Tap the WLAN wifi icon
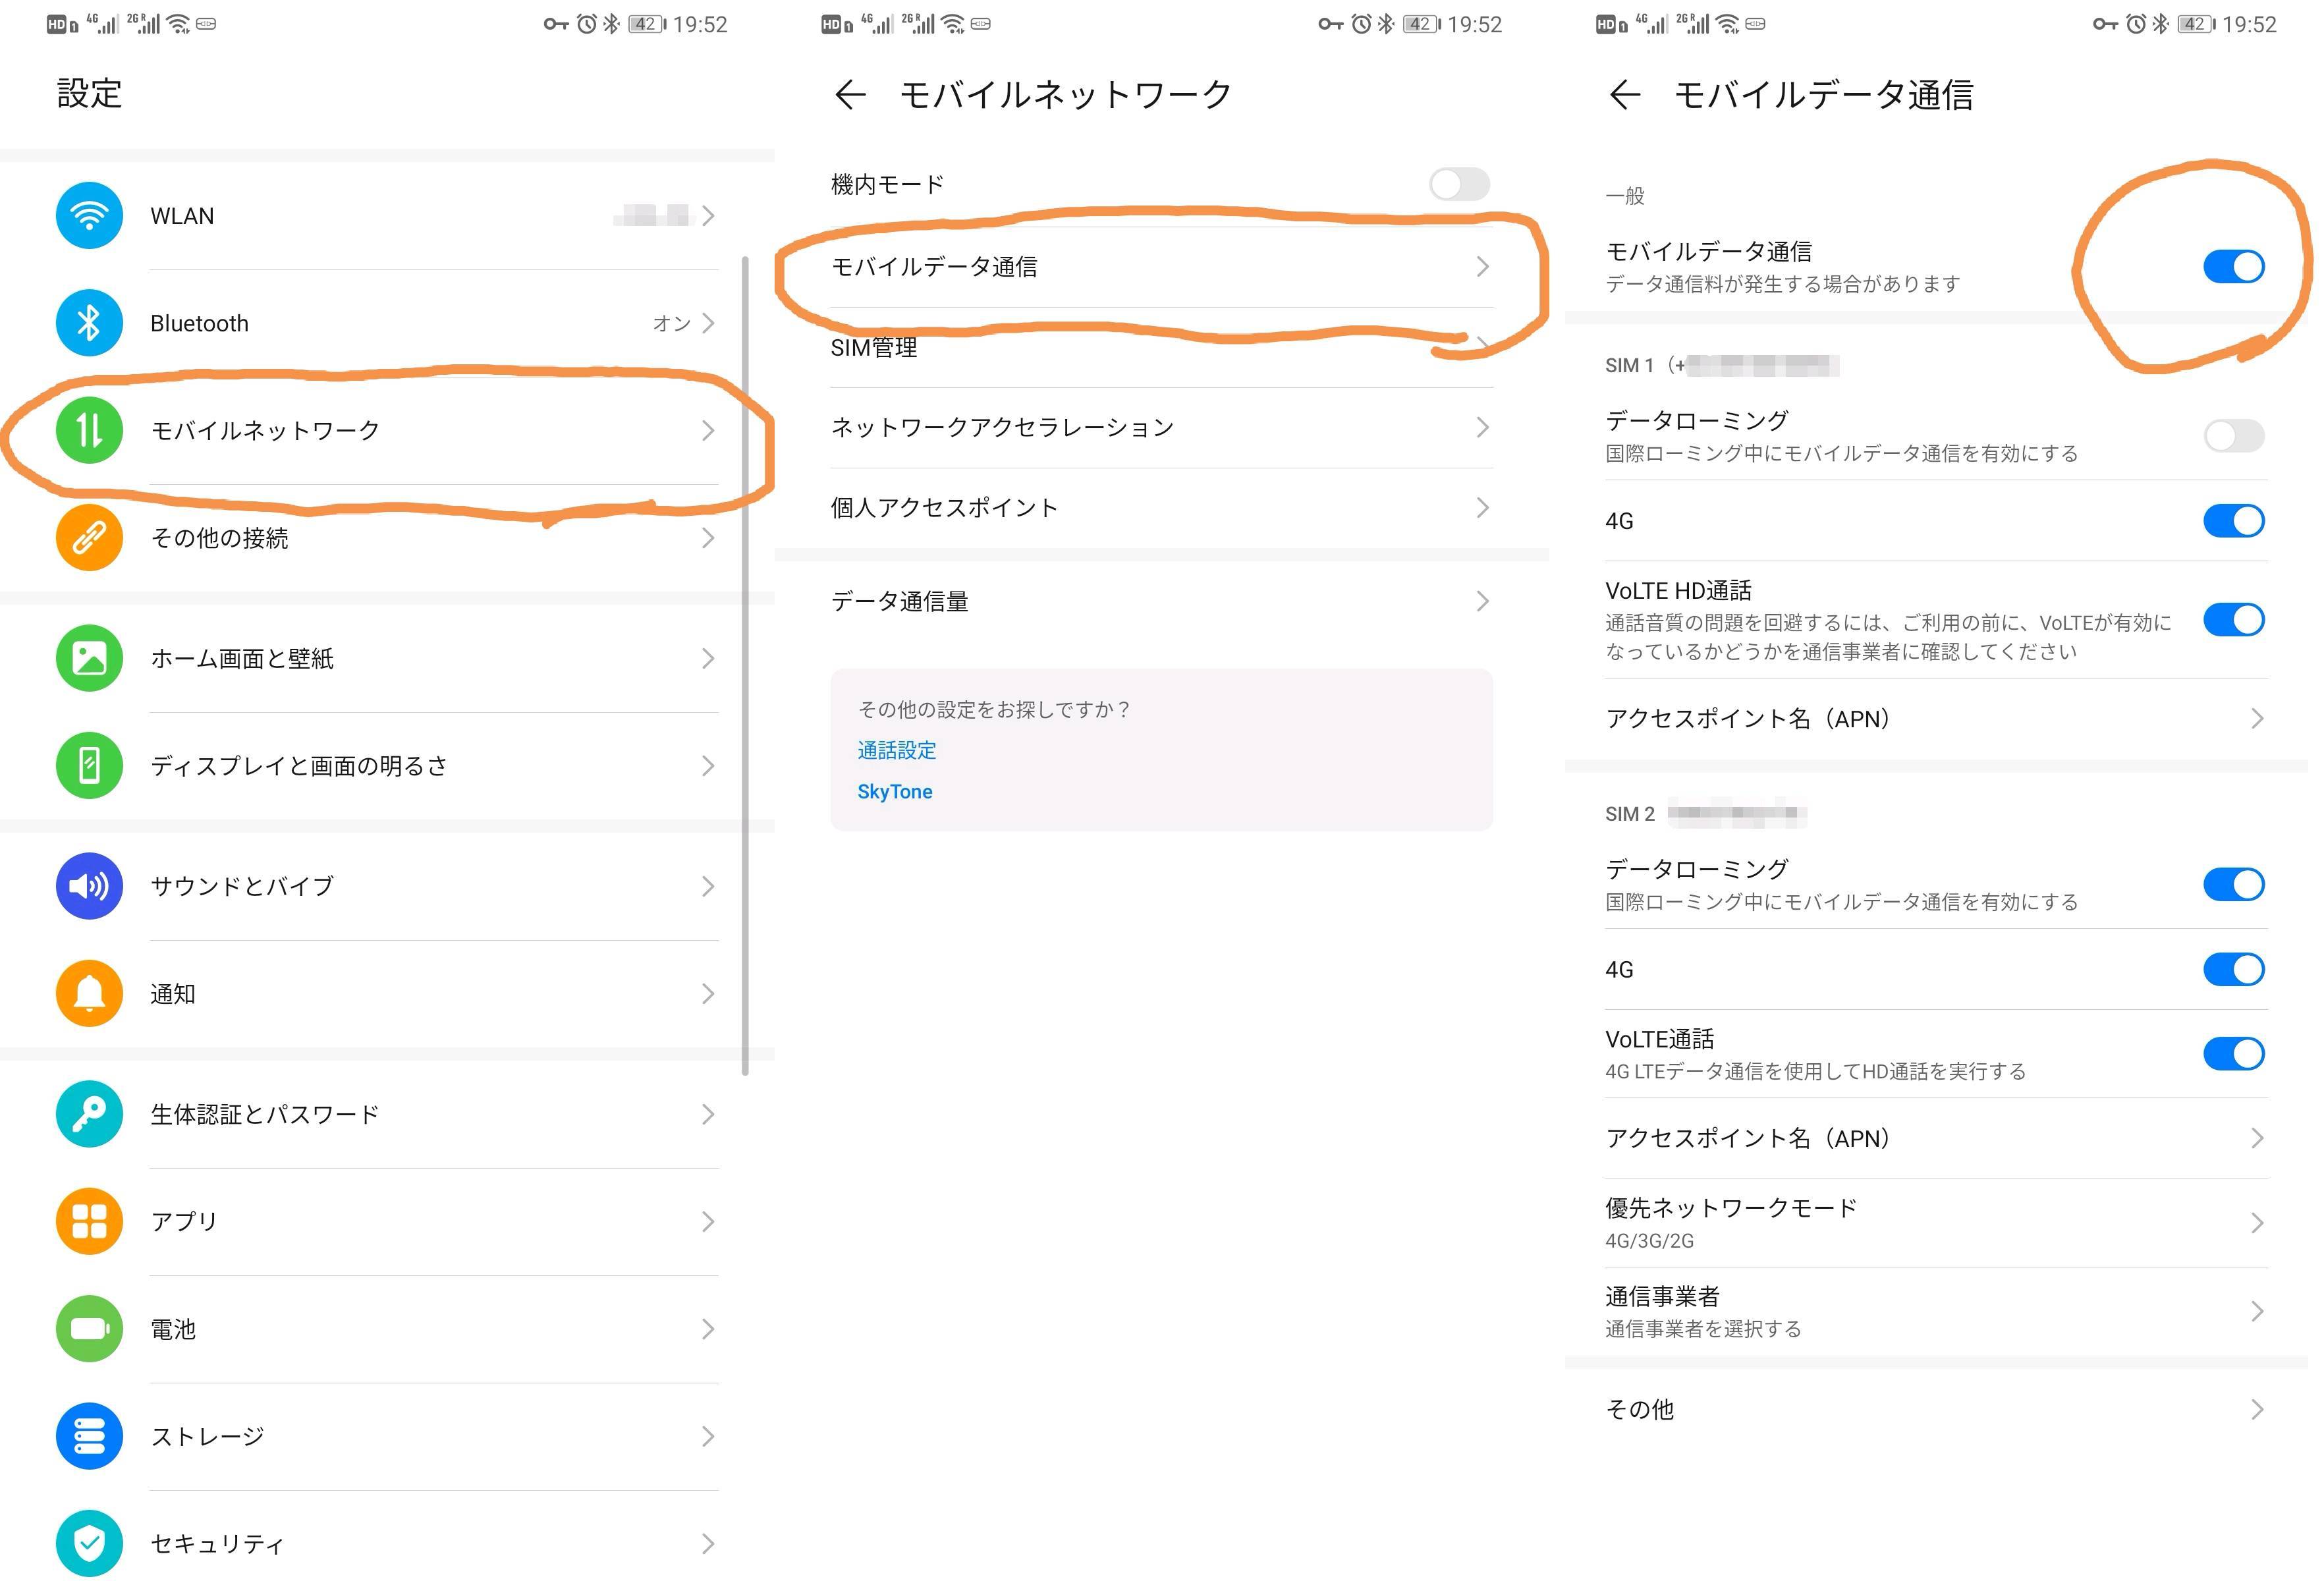 pyautogui.click(x=89, y=215)
